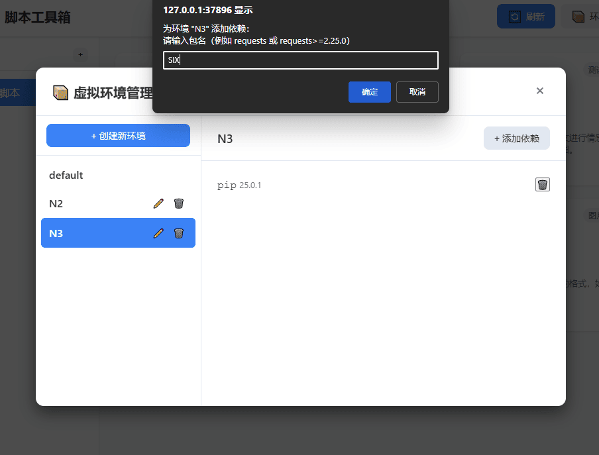Viewport: 599px width, 455px height.
Task: Click the package box icon in dialog title
Action: [60, 93]
